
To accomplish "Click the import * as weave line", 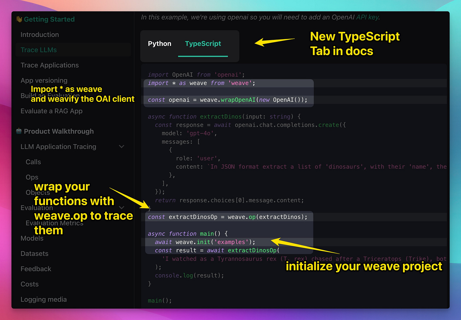I will [201, 83].
